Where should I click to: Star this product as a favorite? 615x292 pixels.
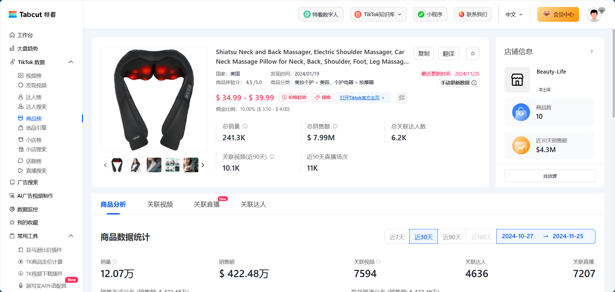(472, 53)
